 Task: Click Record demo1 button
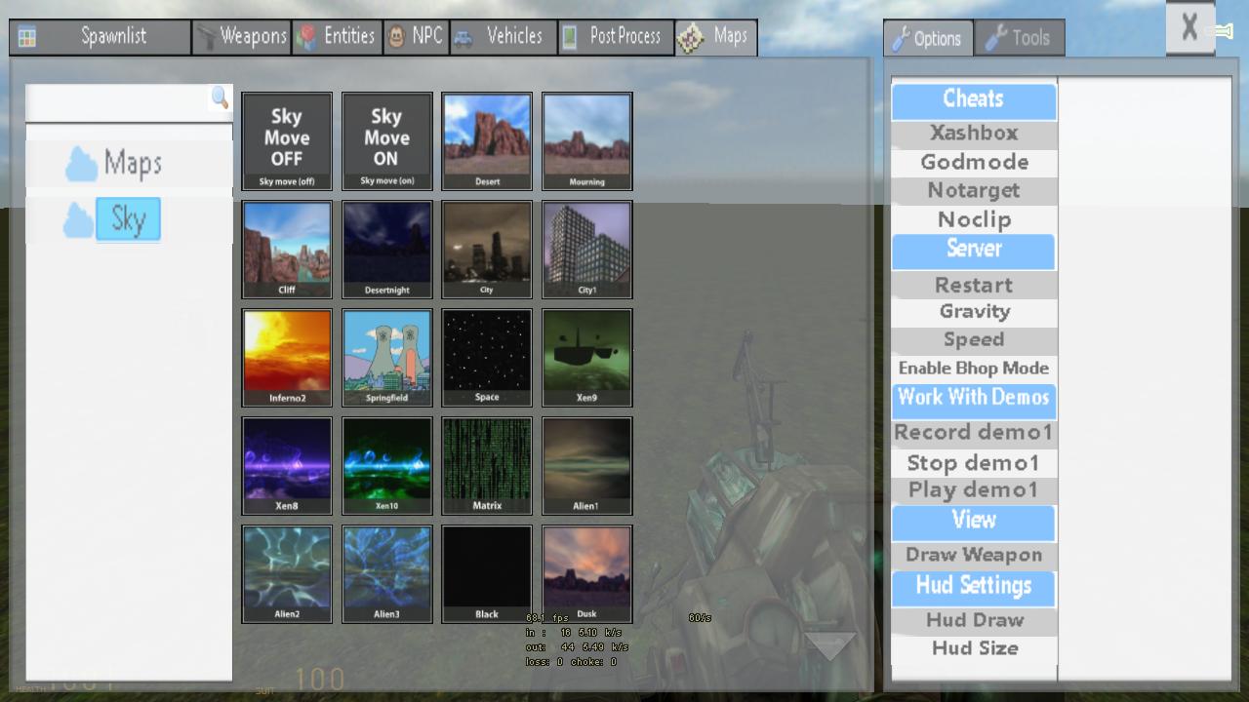pos(974,432)
